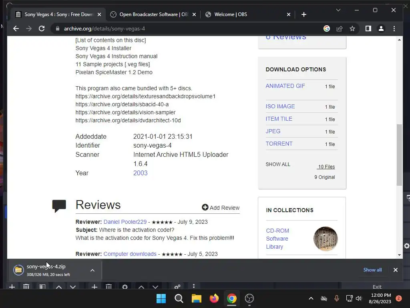Open the vertical dots menu in OBS window
Image resolution: width=410 pixels, height=308 pixels.
click(194, 286)
